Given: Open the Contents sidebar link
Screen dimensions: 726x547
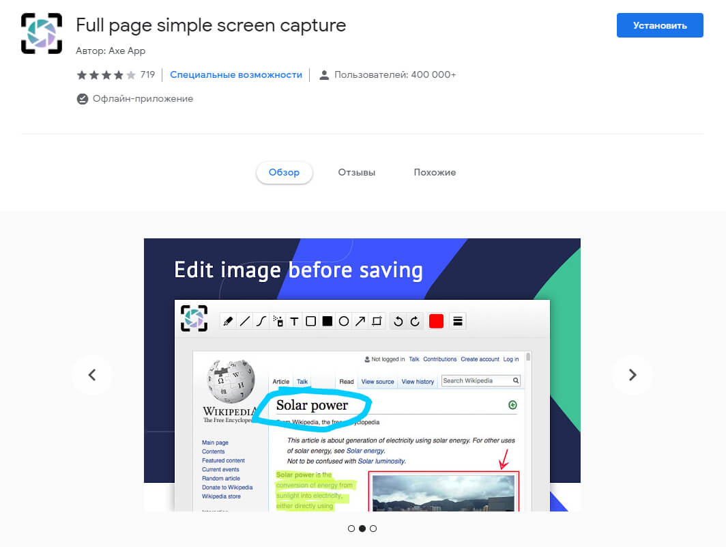Looking at the screenshot, I should pos(213,451).
